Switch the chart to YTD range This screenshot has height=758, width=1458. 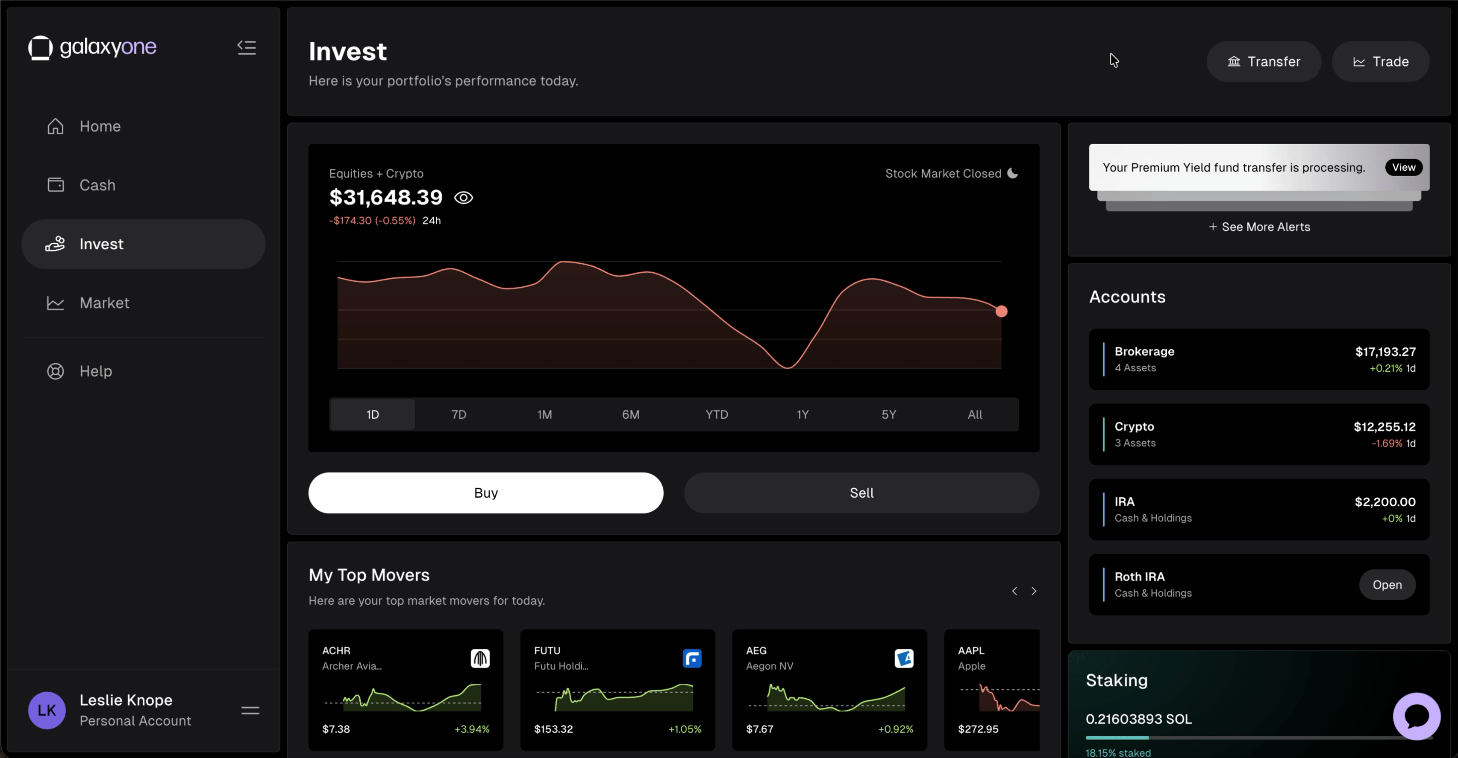click(x=717, y=414)
